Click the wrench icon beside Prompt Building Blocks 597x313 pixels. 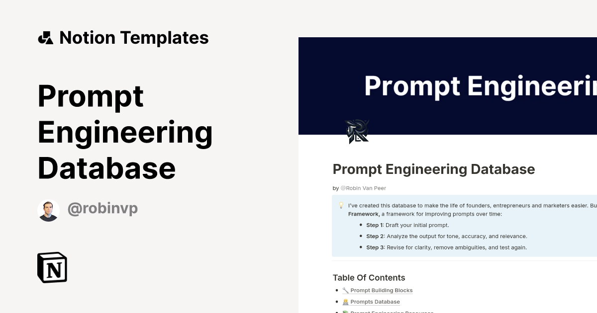(344, 290)
